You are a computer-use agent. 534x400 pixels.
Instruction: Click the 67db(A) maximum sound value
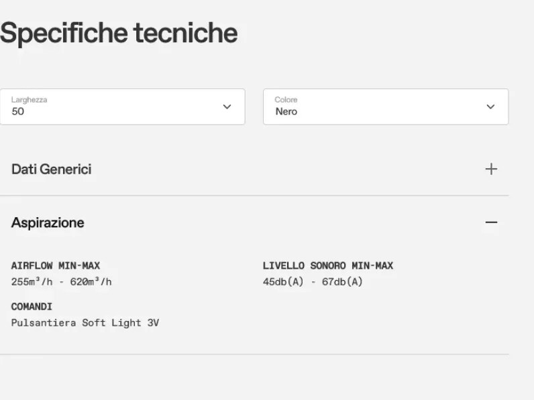342,281
